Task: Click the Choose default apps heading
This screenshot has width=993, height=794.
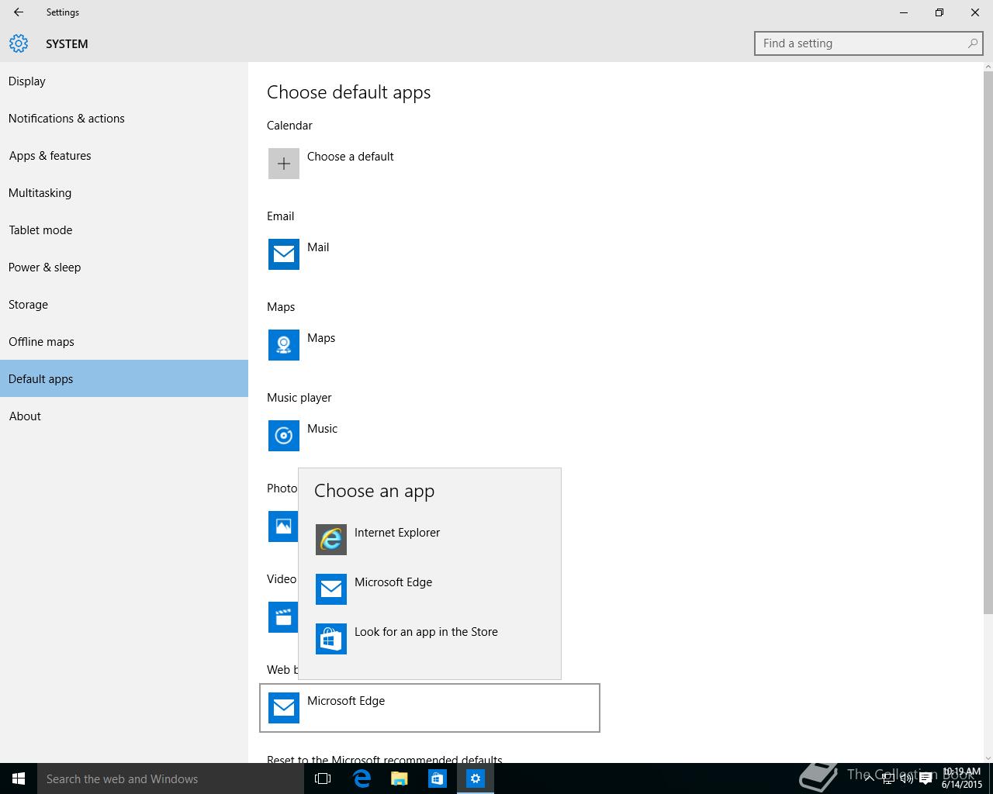Action: click(349, 92)
